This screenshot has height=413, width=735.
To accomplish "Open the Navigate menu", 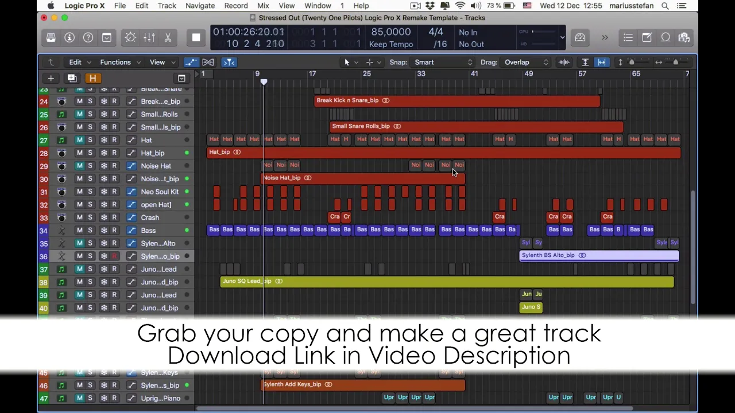I will coord(200,6).
